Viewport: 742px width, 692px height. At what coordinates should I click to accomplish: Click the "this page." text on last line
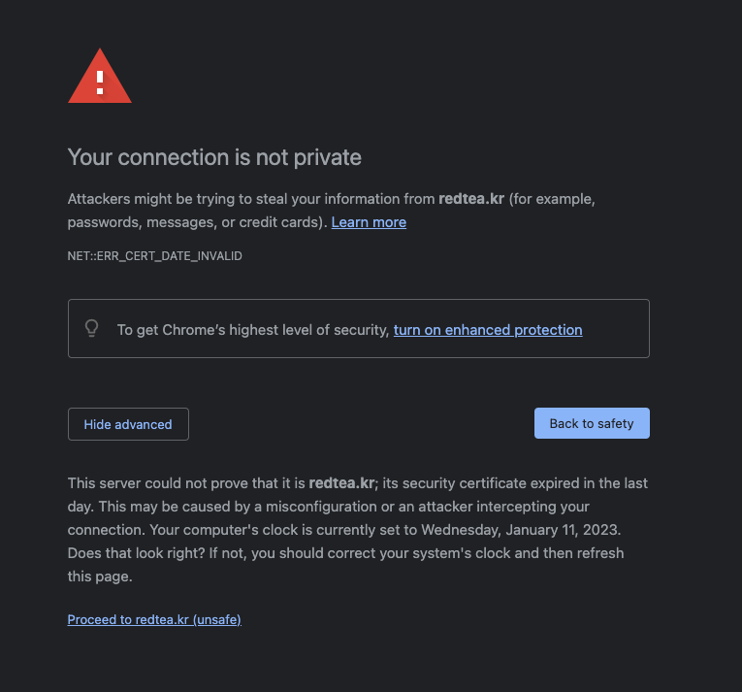pyautogui.click(x=99, y=577)
